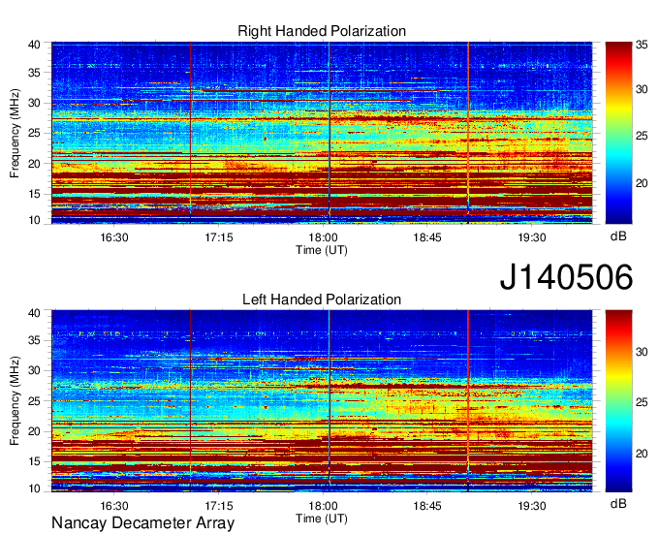Click the 25 dB value on the Left Handed color bar
Viewport: 659px width, 535px height.
642,402
